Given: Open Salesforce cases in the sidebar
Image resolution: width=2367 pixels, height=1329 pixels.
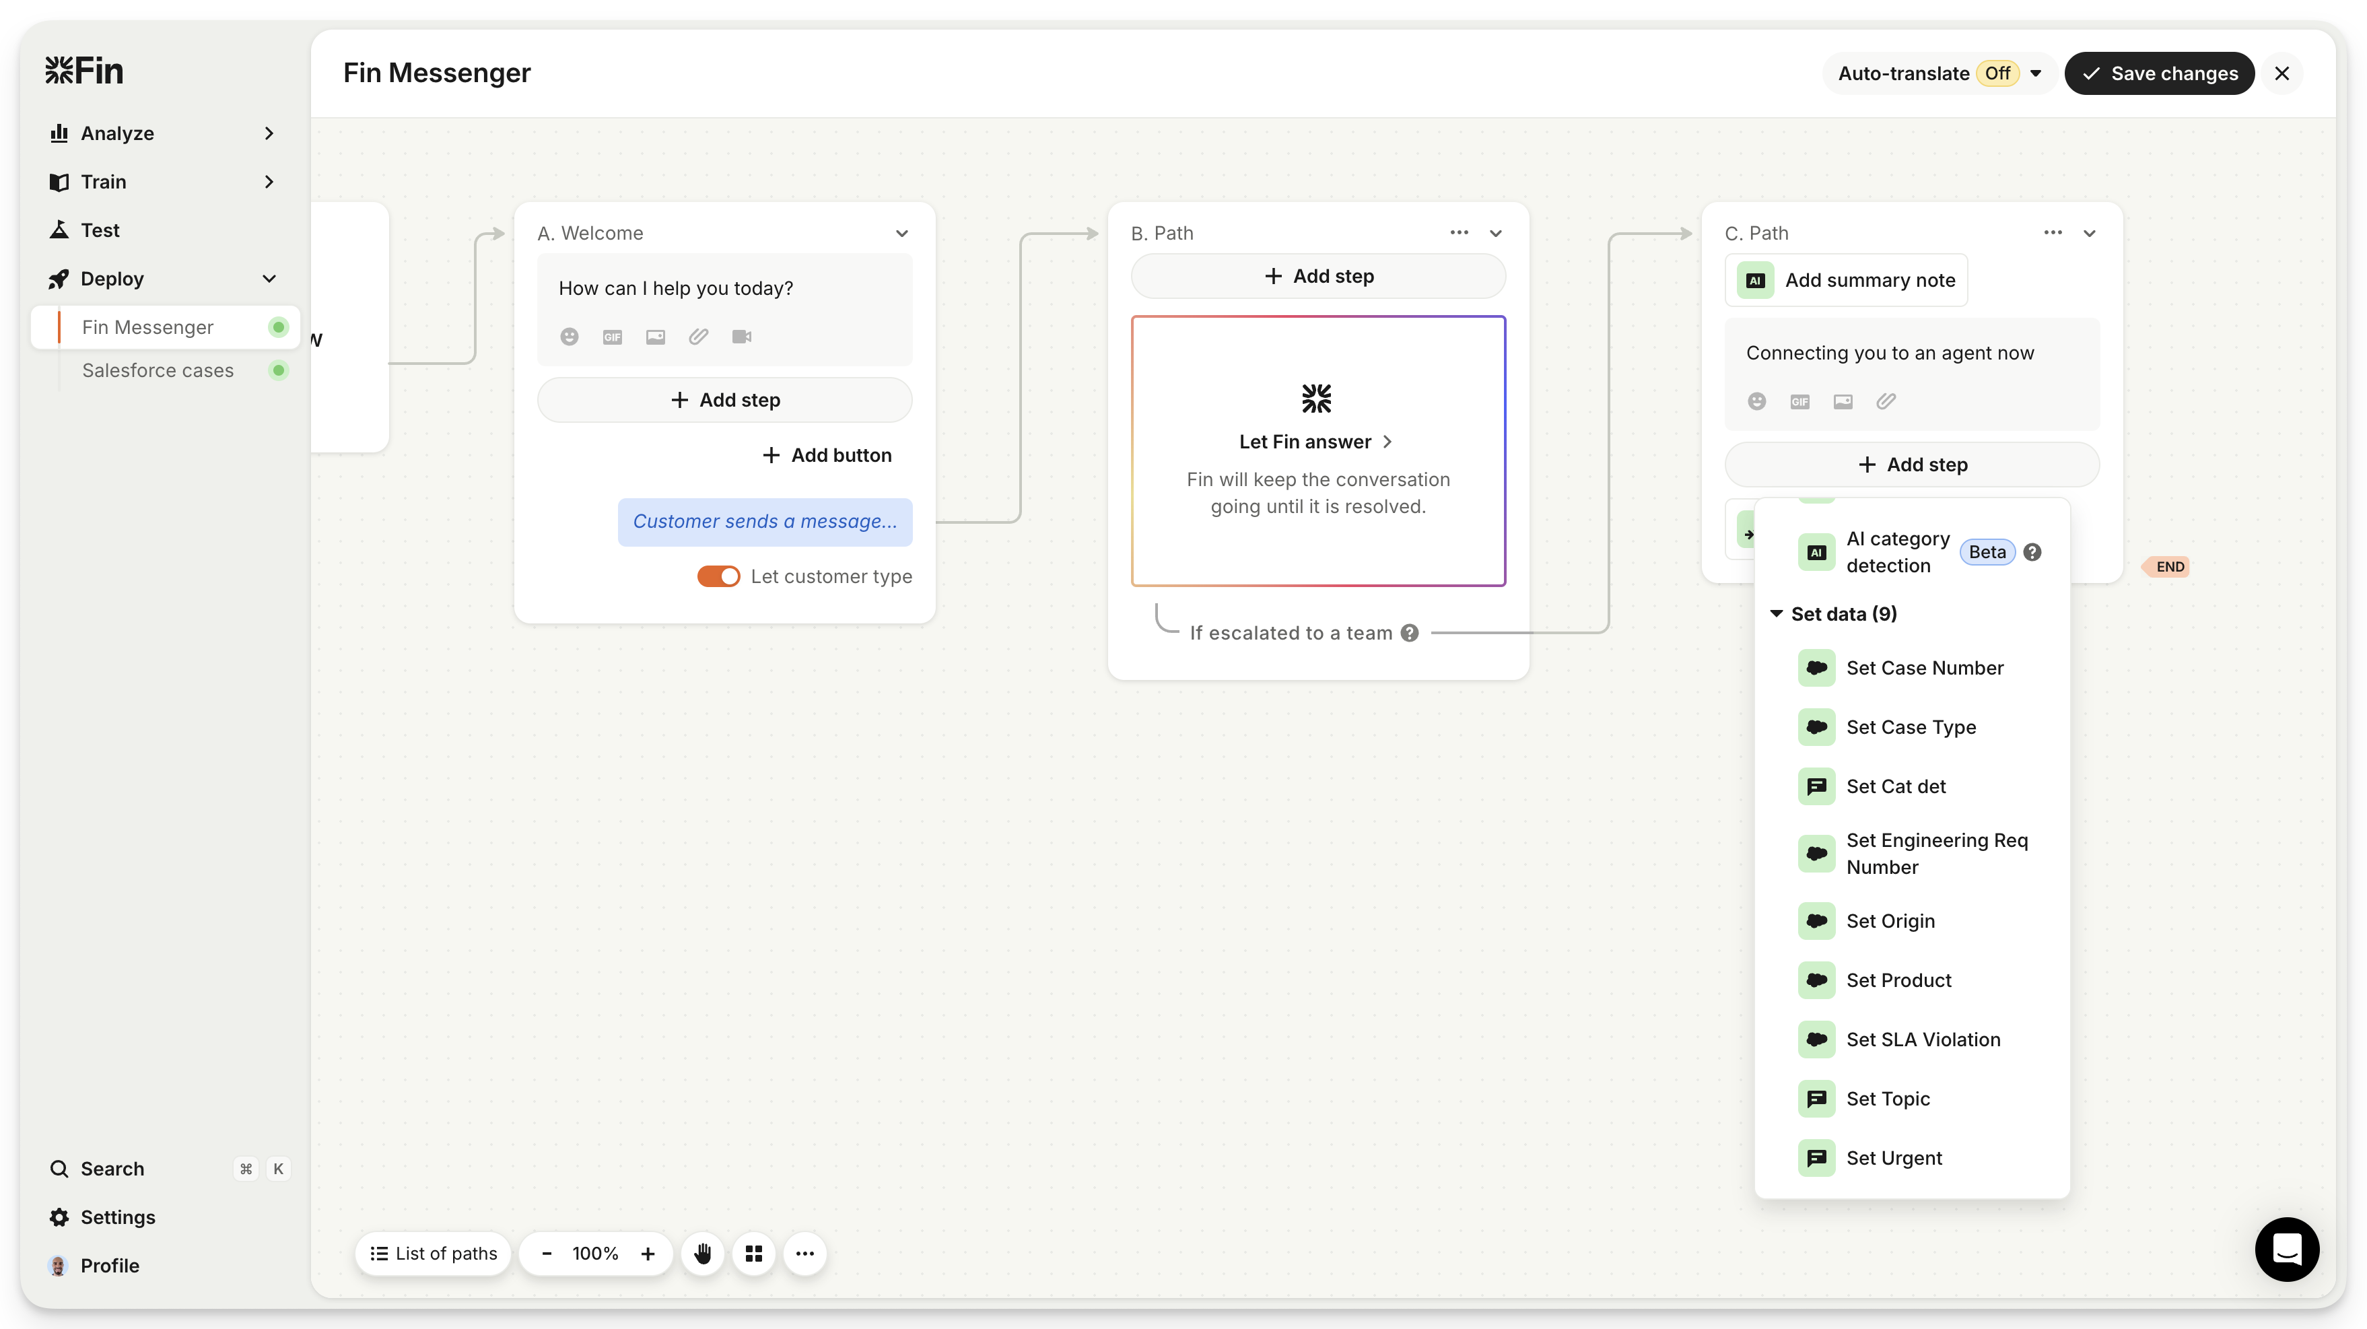Looking at the screenshot, I should (x=158, y=370).
